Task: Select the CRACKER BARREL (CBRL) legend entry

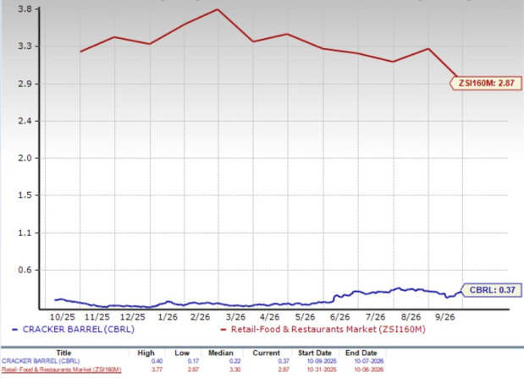Action: tap(79, 329)
